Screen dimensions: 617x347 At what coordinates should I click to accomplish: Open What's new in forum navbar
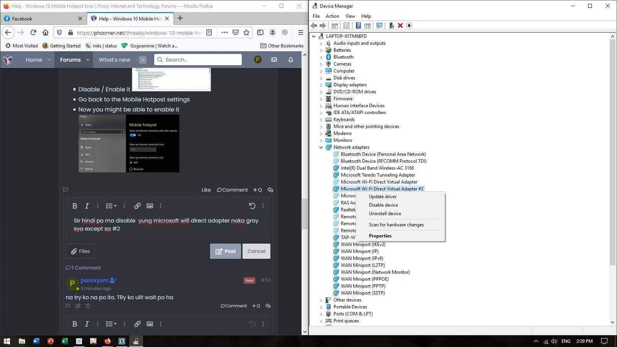[x=115, y=60]
